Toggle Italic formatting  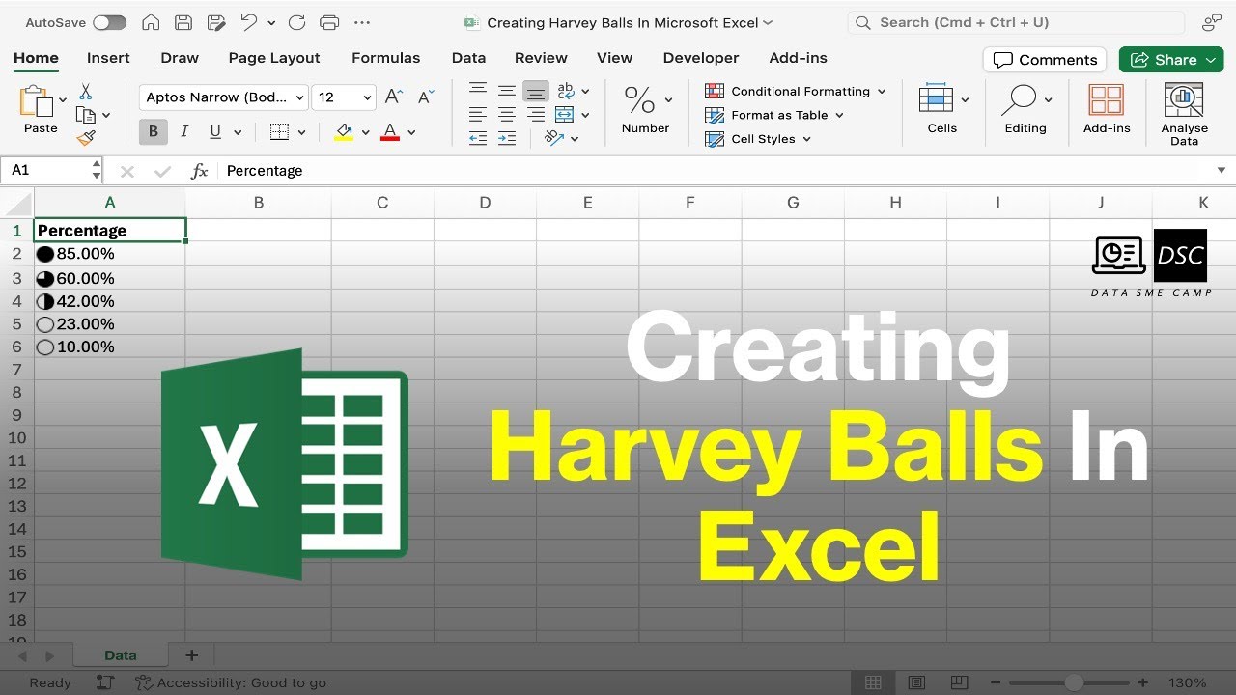point(183,132)
